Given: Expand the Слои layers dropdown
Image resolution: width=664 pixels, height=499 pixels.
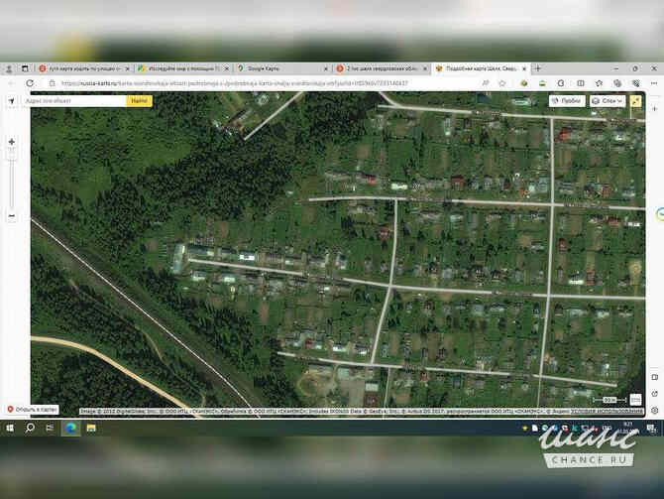Looking at the screenshot, I should [x=606, y=101].
